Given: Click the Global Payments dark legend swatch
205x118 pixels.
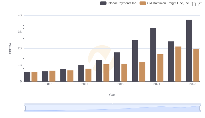Looking at the screenshot, I should [x=103, y=3].
